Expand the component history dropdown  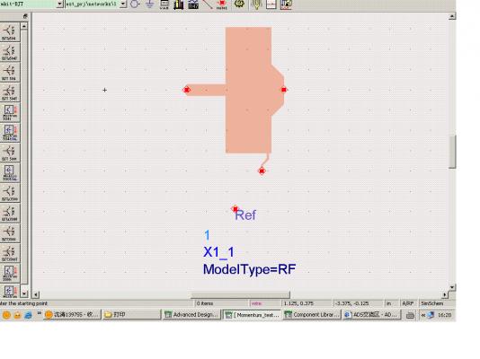[123, 4]
